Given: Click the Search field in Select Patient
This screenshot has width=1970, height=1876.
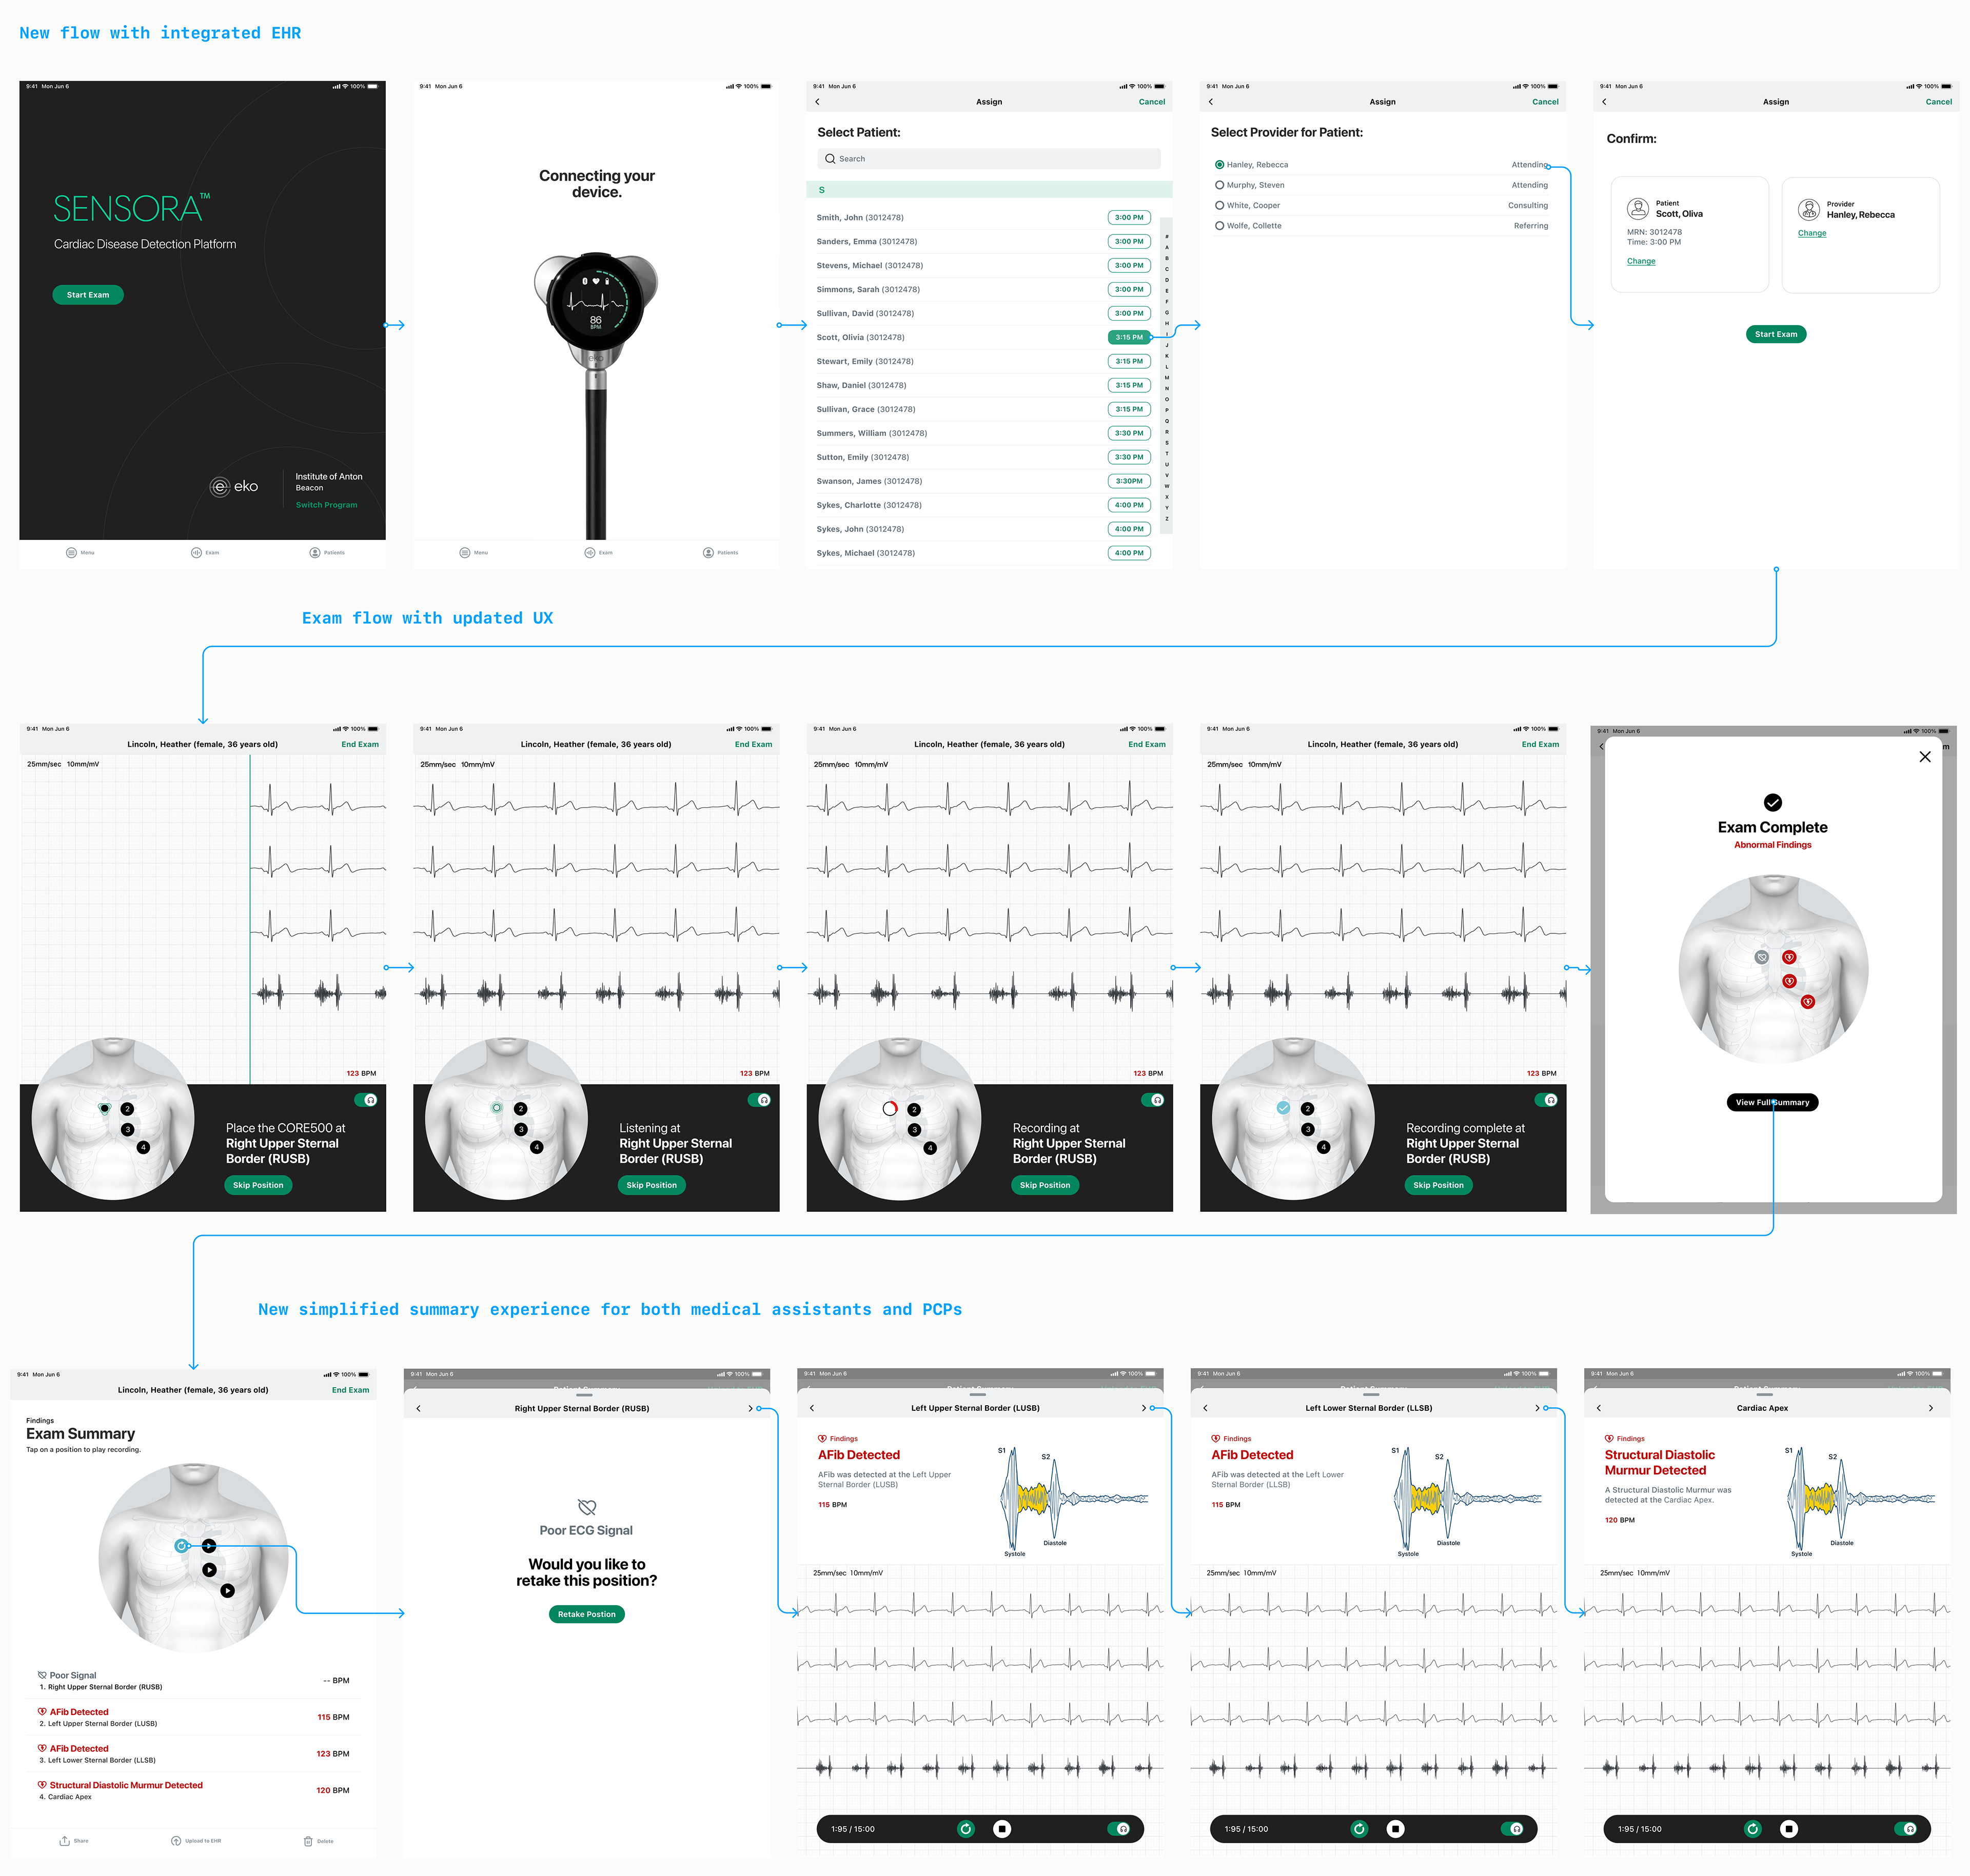Looking at the screenshot, I should [988, 159].
